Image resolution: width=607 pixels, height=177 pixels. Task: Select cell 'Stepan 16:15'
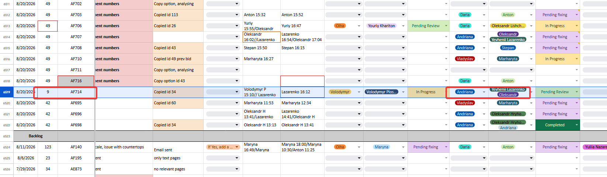302,48
